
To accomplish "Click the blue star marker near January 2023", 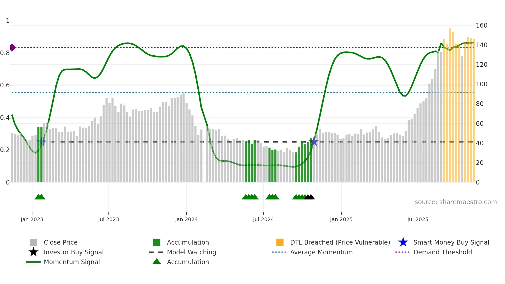I will (x=42, y=142).
